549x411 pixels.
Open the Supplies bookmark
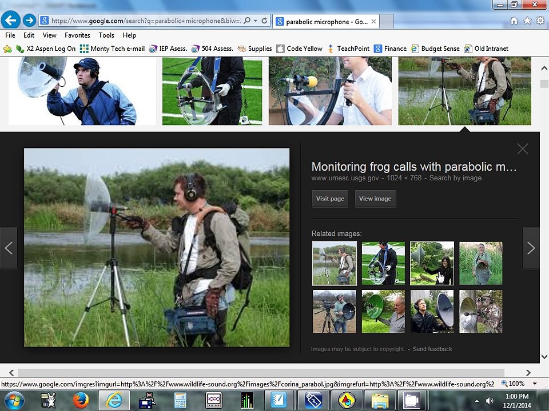[x=254, y=49]
